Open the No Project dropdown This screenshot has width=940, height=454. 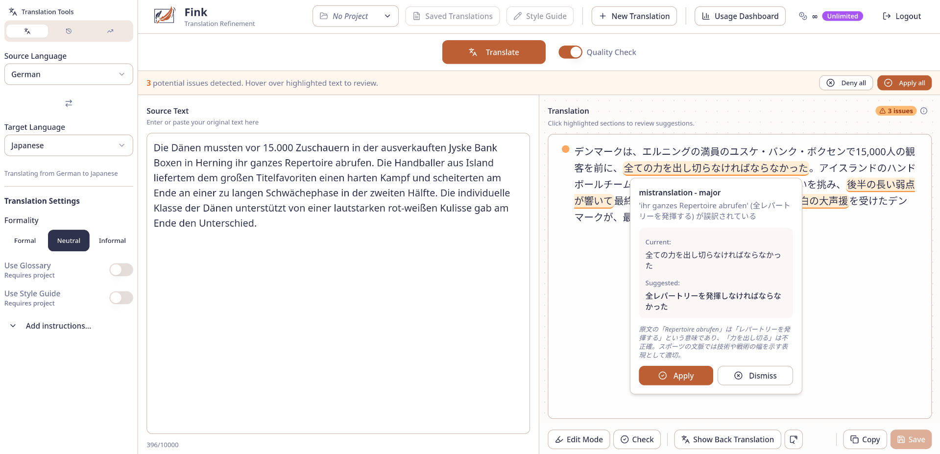[x=355, y=16]
